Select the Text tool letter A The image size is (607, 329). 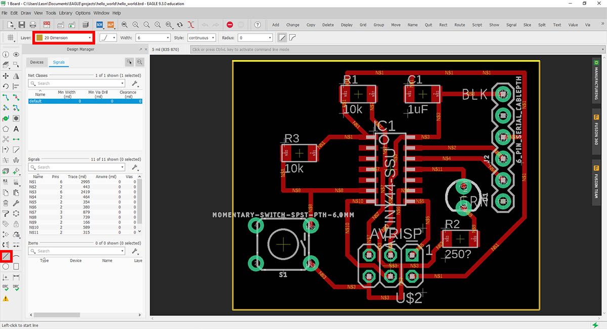16,129
